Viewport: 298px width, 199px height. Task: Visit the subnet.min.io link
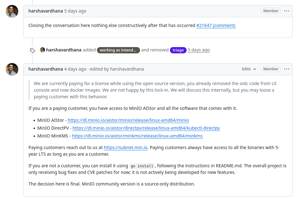pos(126,147)
